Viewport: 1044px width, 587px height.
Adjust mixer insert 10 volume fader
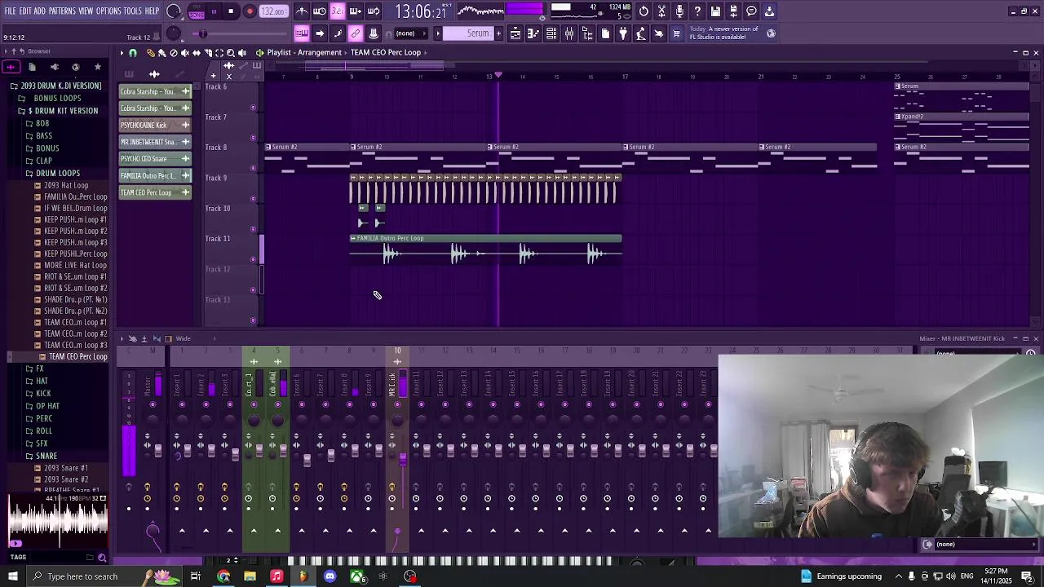402,460
